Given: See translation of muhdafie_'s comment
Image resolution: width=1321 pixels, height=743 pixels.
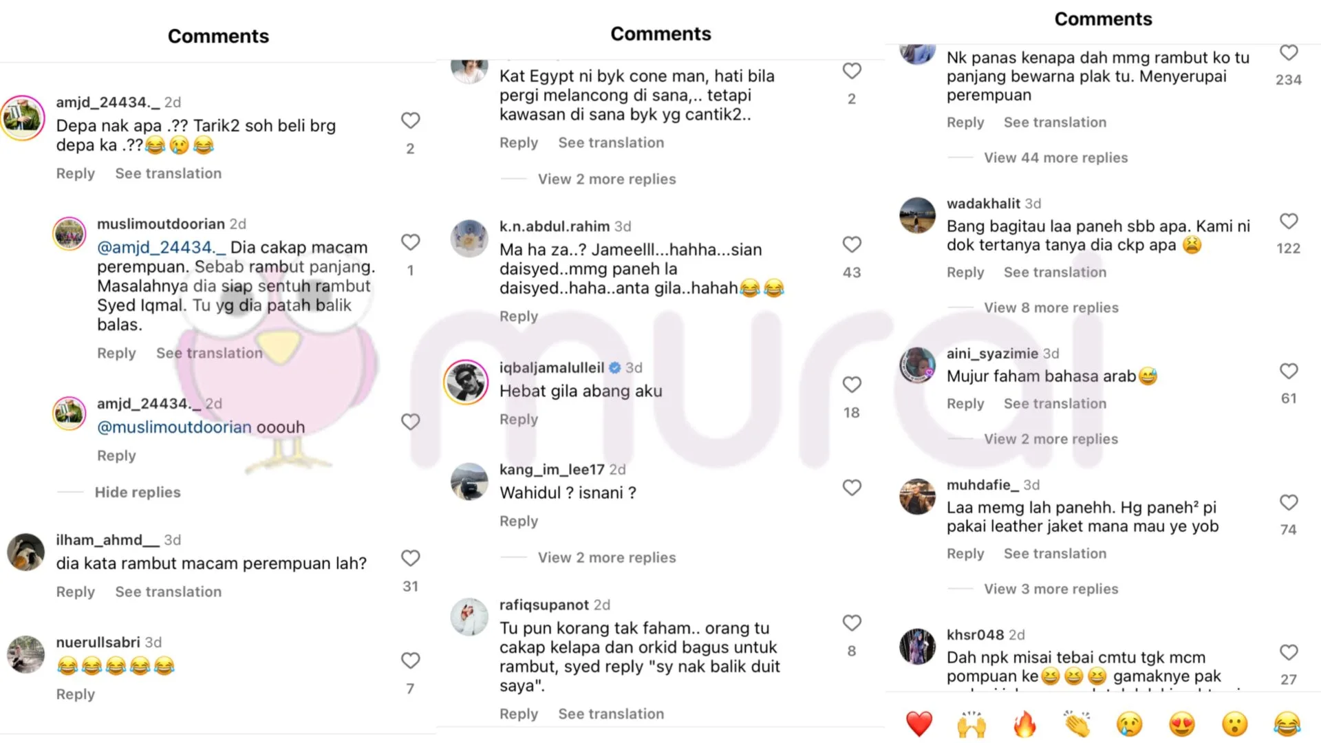Looking at the screenshot, I should (1055, 553).
